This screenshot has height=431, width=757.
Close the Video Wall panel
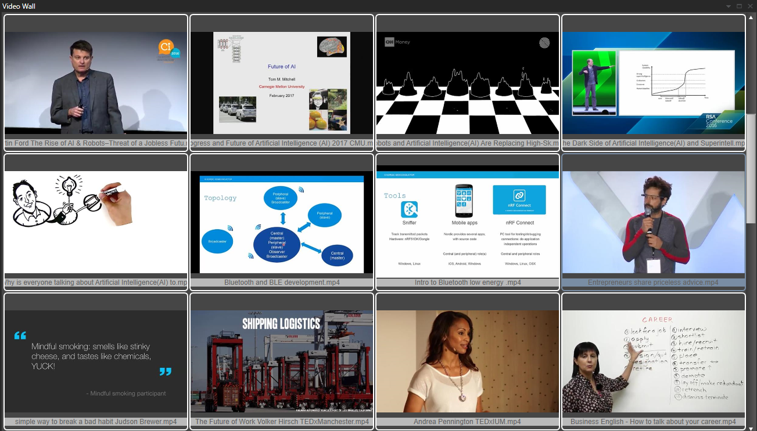point(749,6)
